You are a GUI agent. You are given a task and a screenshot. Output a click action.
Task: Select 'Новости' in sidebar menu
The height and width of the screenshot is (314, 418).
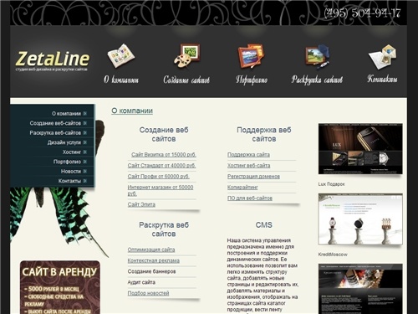[71, 172]
